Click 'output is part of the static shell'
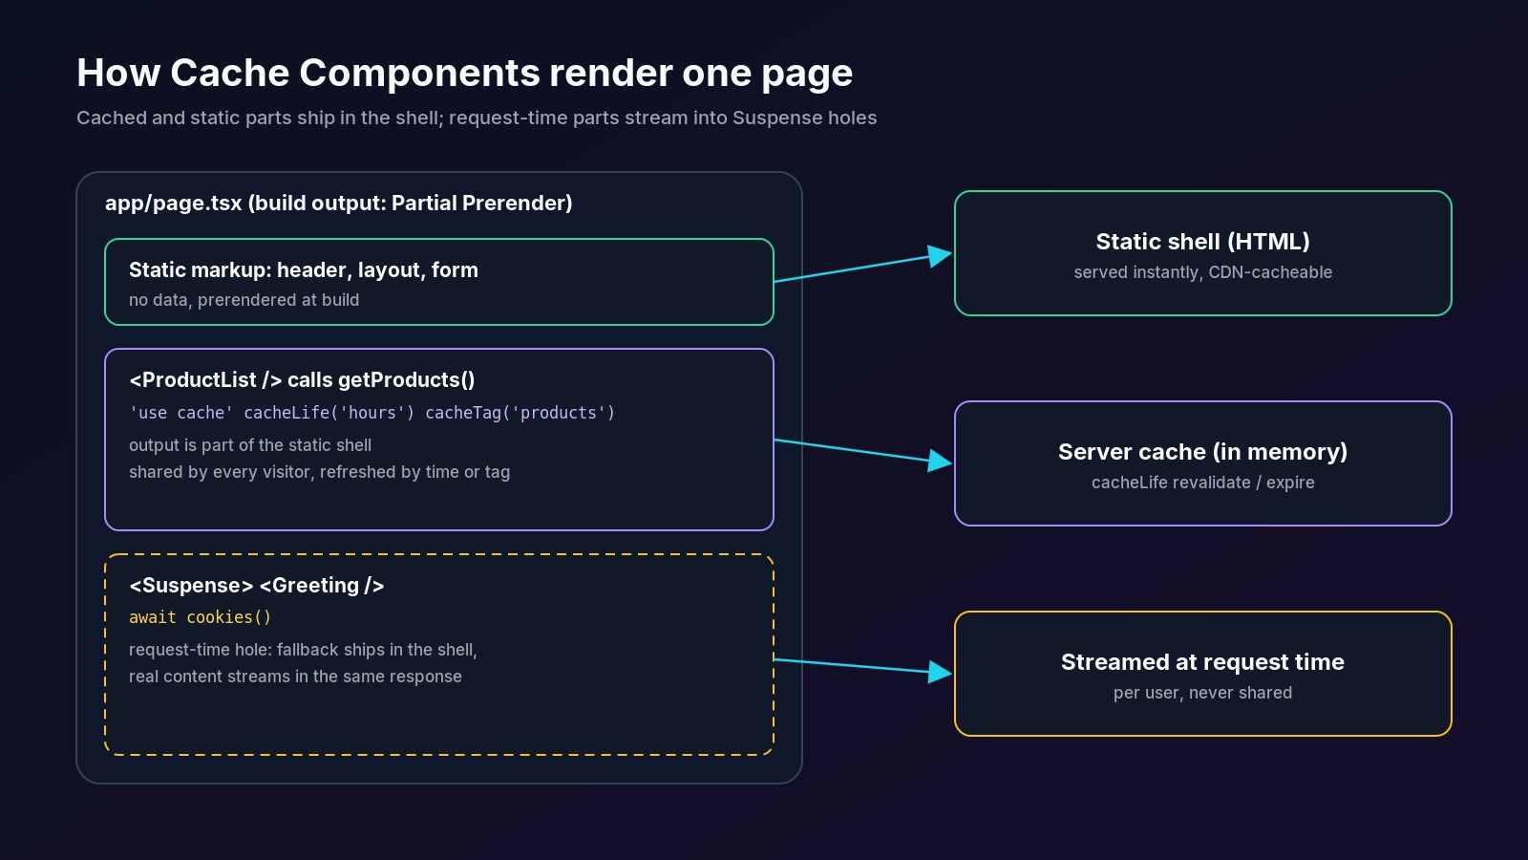Image resolution: width=1528 pixels, height=860 pixels. [x=250, y=445]
